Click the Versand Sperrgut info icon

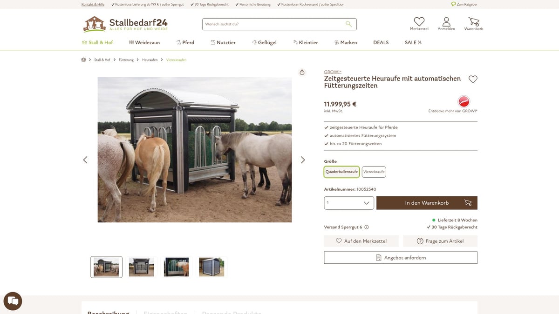click(x=366, y=227)
